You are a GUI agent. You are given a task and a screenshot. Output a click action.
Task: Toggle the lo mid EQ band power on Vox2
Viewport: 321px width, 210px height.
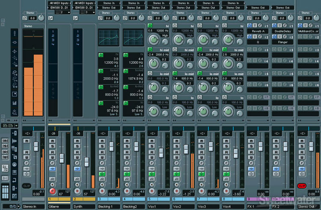(x=175, y=73)
